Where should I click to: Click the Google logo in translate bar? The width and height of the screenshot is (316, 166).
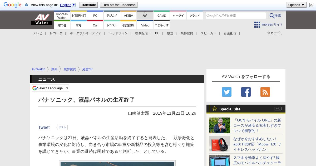(x=12, y=5)
